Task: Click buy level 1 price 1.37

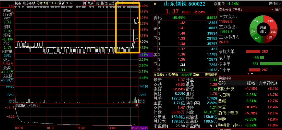Action: click(181, 49)
